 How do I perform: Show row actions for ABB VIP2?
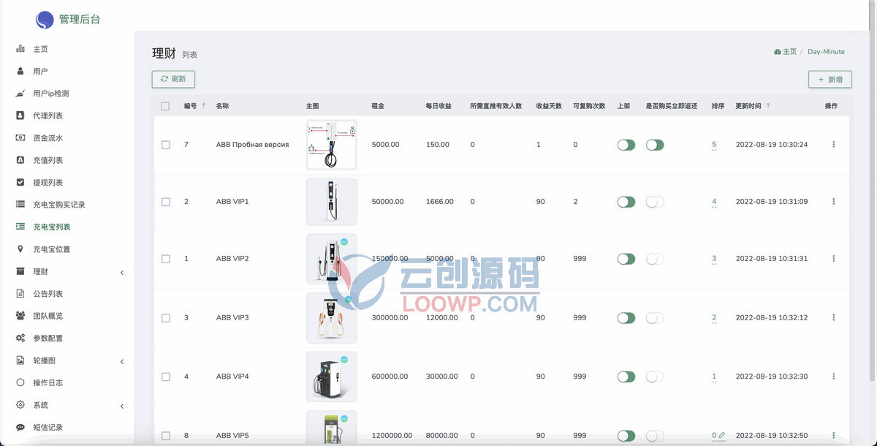tap(834, 259)
